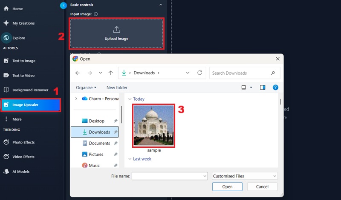Collapse the Today file group
Image resolution: width=341 pixels, height=200 pixels.
[130, 99]
